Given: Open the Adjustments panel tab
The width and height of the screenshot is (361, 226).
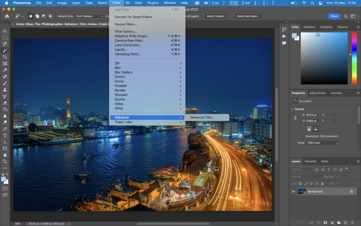Looking at the screenshot, I should (x=317, y=93).
